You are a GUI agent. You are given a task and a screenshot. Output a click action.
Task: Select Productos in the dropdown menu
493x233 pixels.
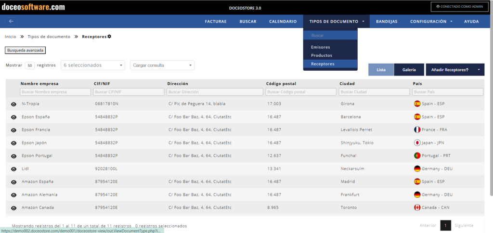pyautogui.click(x=330, y=55)
